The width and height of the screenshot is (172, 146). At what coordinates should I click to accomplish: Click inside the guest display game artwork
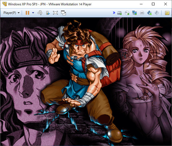tap(86, 82)
